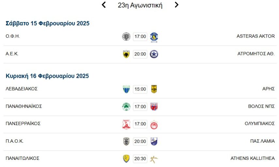Screen dimensions: 279x167
Task: Click the Panaitolikos yellow crest
Action: pos(126,159)
